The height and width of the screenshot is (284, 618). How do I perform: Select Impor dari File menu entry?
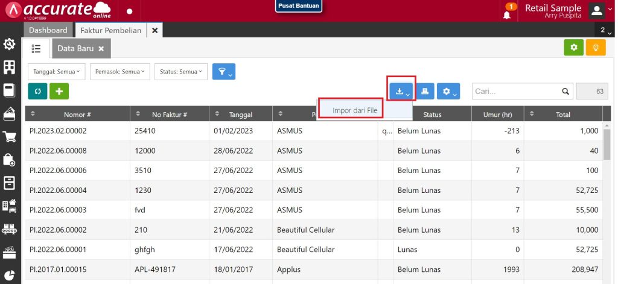pyautogui.click(x=355, y=110)
